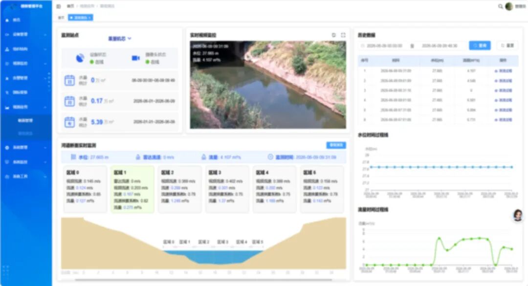Toggle the sidebar collapse icon beside breadcrumb
This screenshot has width=528, height=286.
pos(59,6)
